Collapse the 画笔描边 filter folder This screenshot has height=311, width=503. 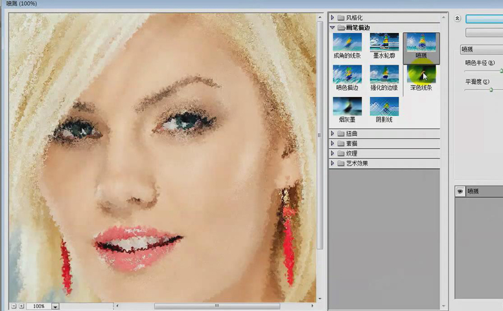point(333,28)
